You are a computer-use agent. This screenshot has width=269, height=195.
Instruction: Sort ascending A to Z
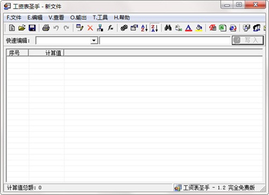click(x=144, y=28)
